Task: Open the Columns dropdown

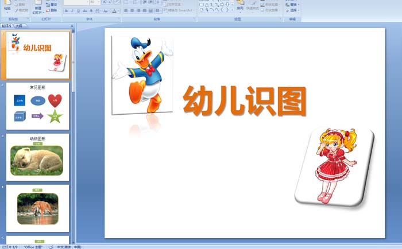Action: click(x=158, y=10)
